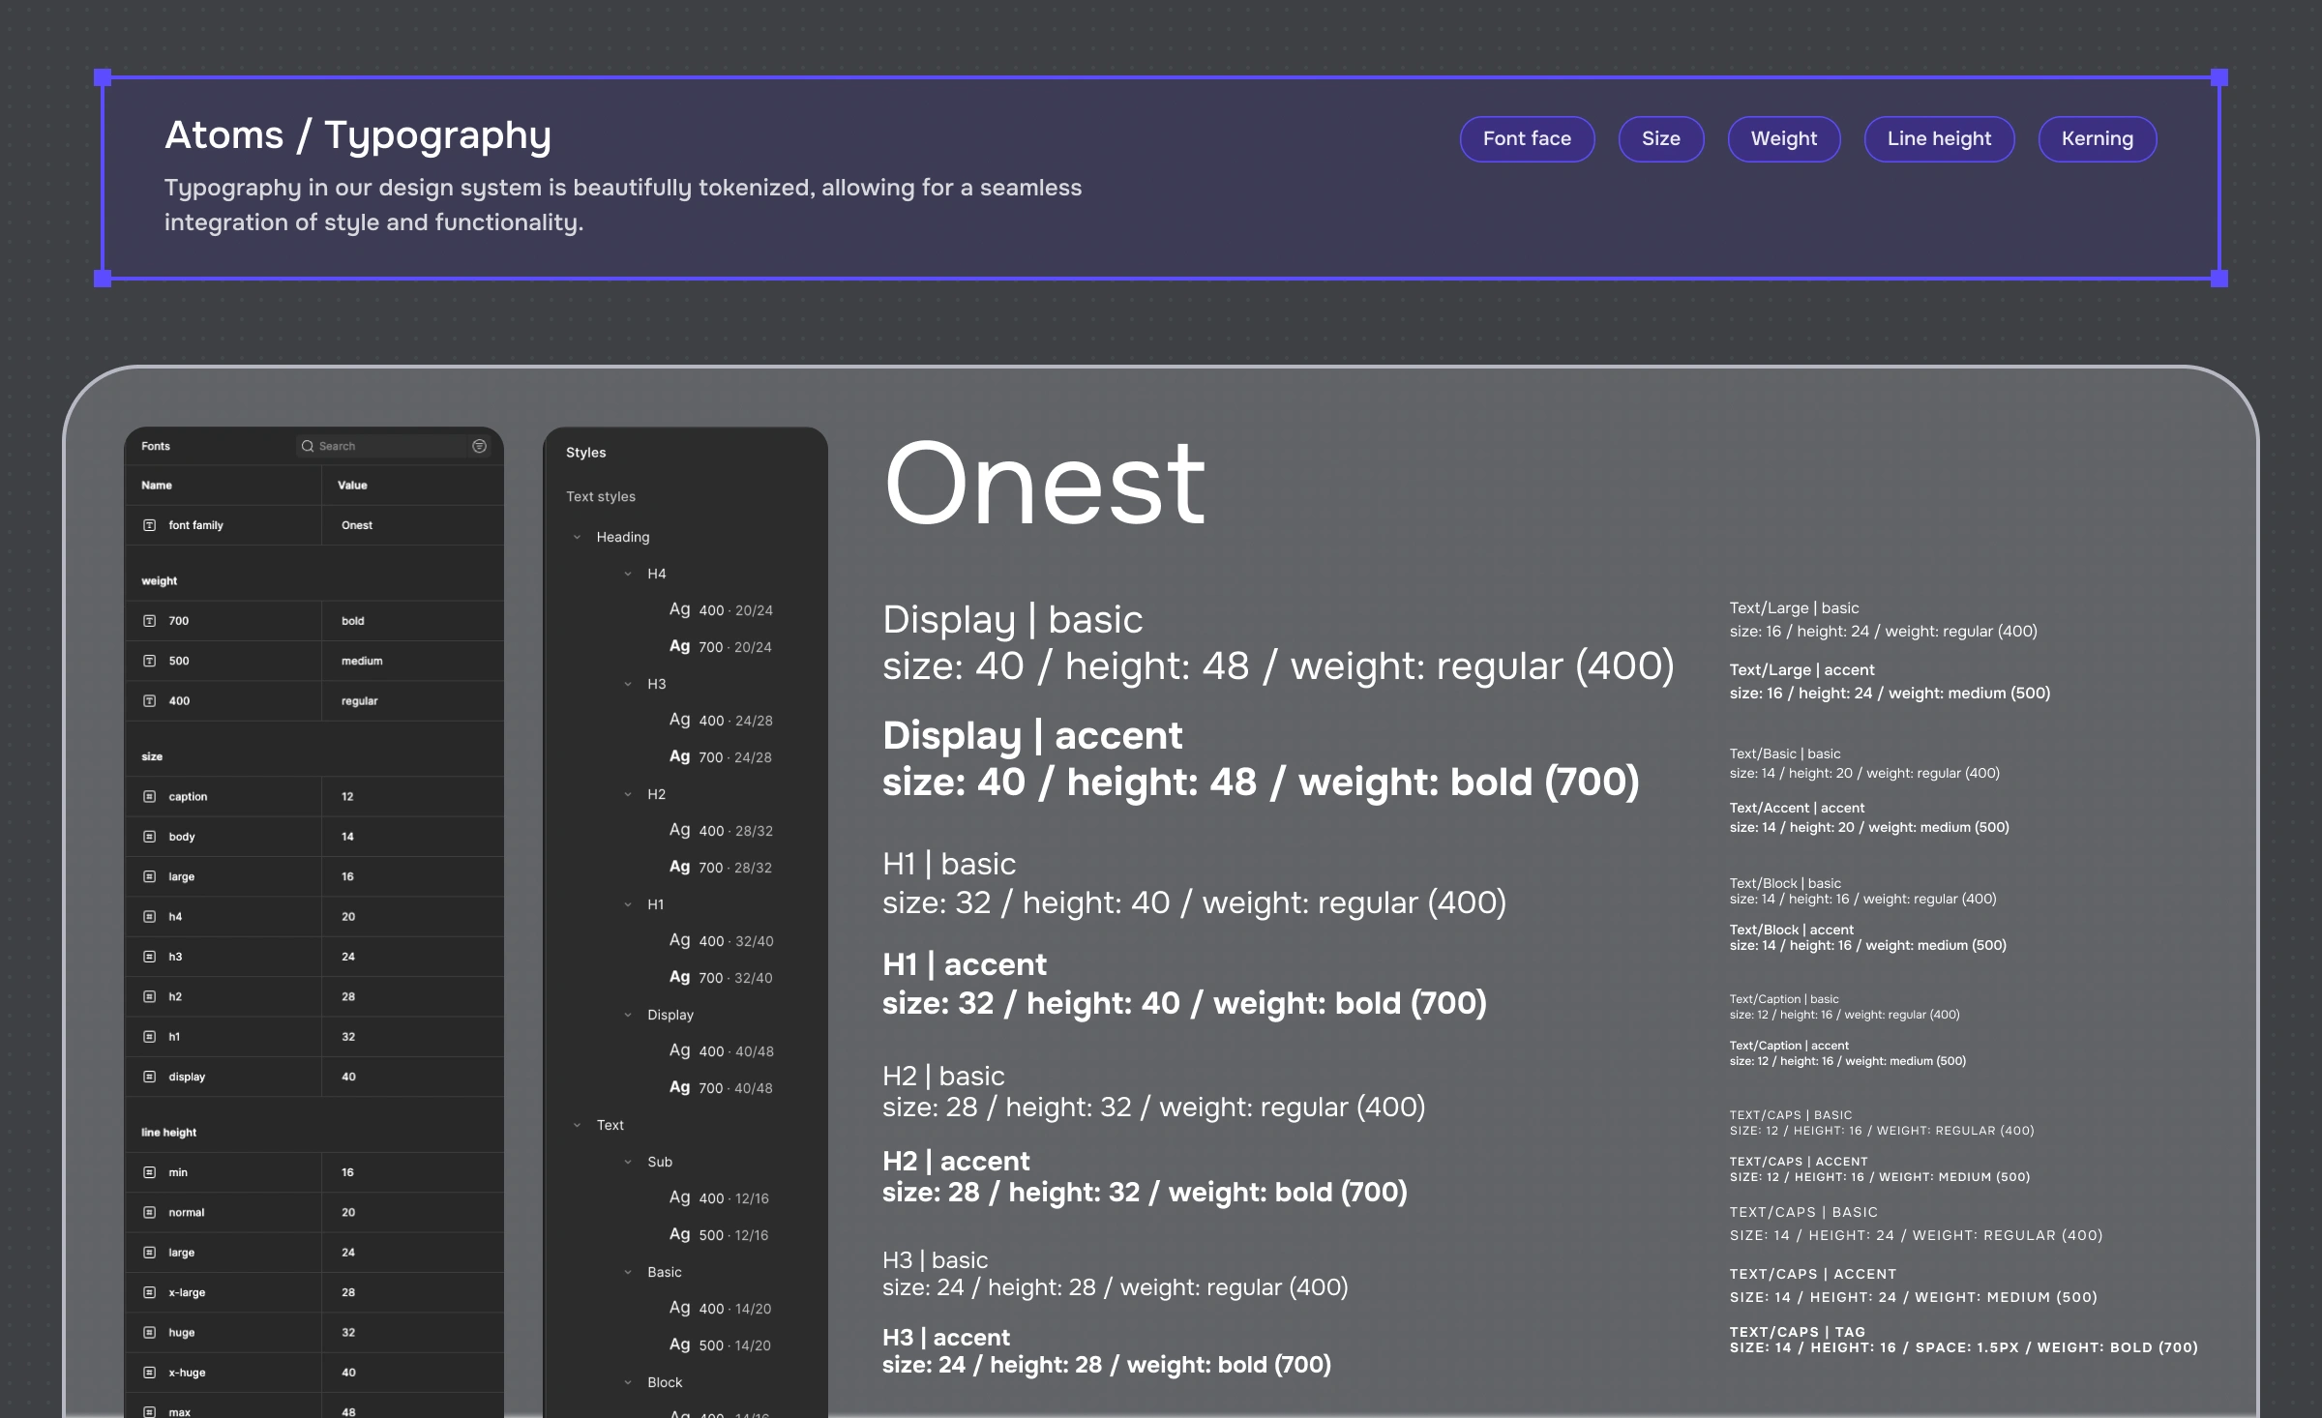Click the filter icon beside Fonts search
The image size is (2322, 1418).
pos(479,446)
